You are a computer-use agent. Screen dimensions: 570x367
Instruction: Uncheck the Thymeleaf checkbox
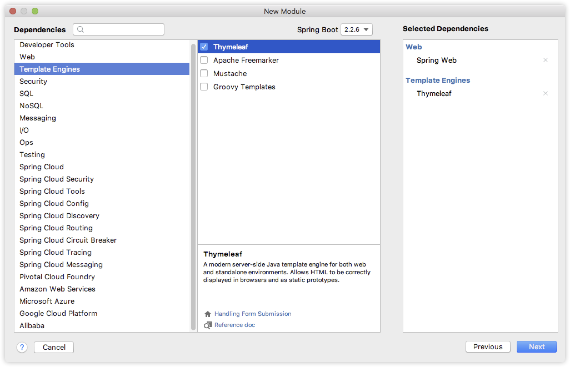(x=204, y=47)
